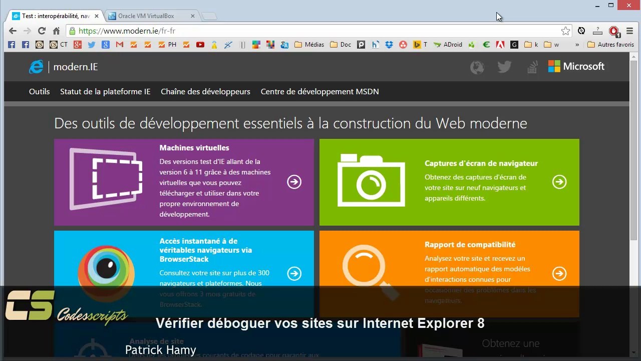Click the Twitter icon in site header
The height and width of the screenshot is (361, 641).
point(504,67)
